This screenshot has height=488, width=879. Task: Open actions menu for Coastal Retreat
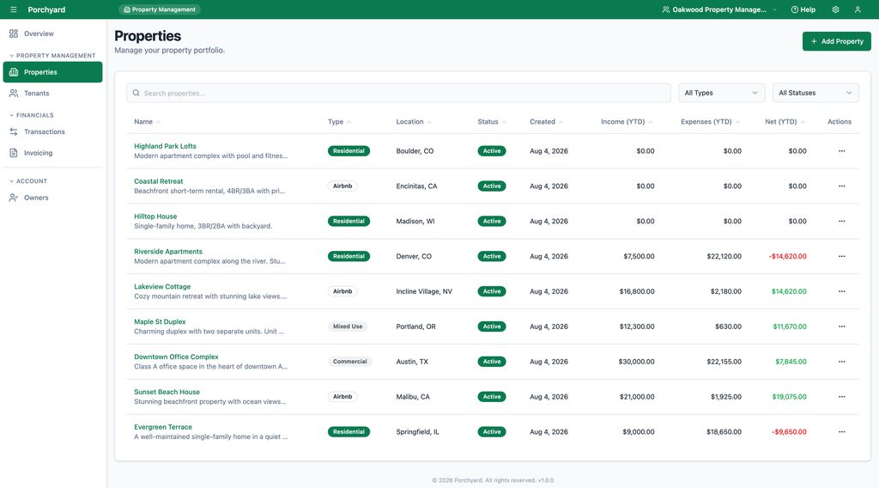(x=841, y=186)
